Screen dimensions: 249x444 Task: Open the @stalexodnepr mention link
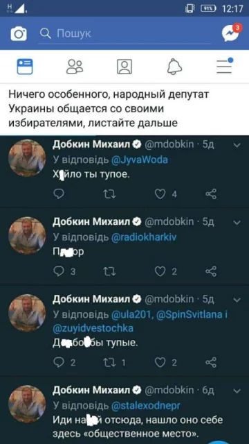click(146, 406)
